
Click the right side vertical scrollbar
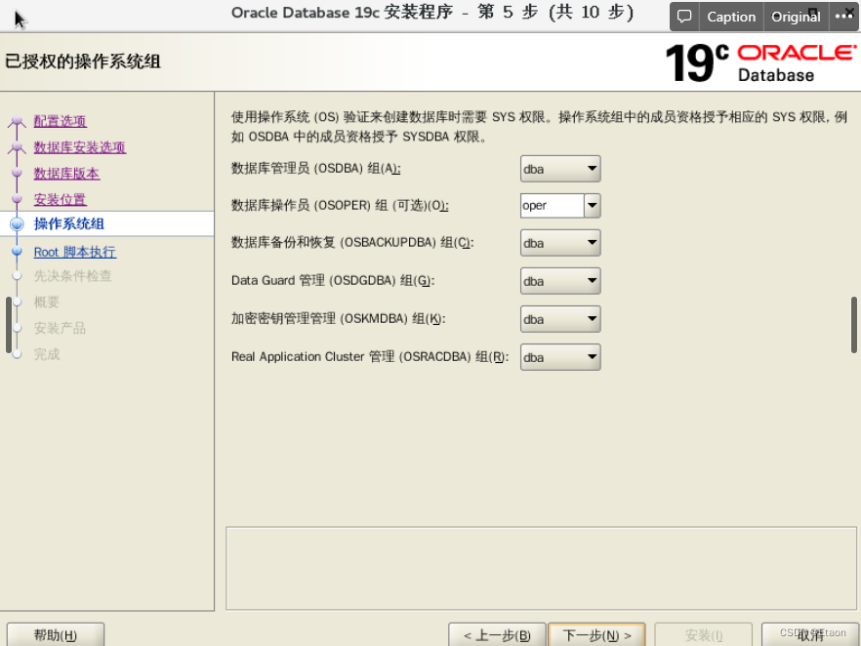click(854, 325)
